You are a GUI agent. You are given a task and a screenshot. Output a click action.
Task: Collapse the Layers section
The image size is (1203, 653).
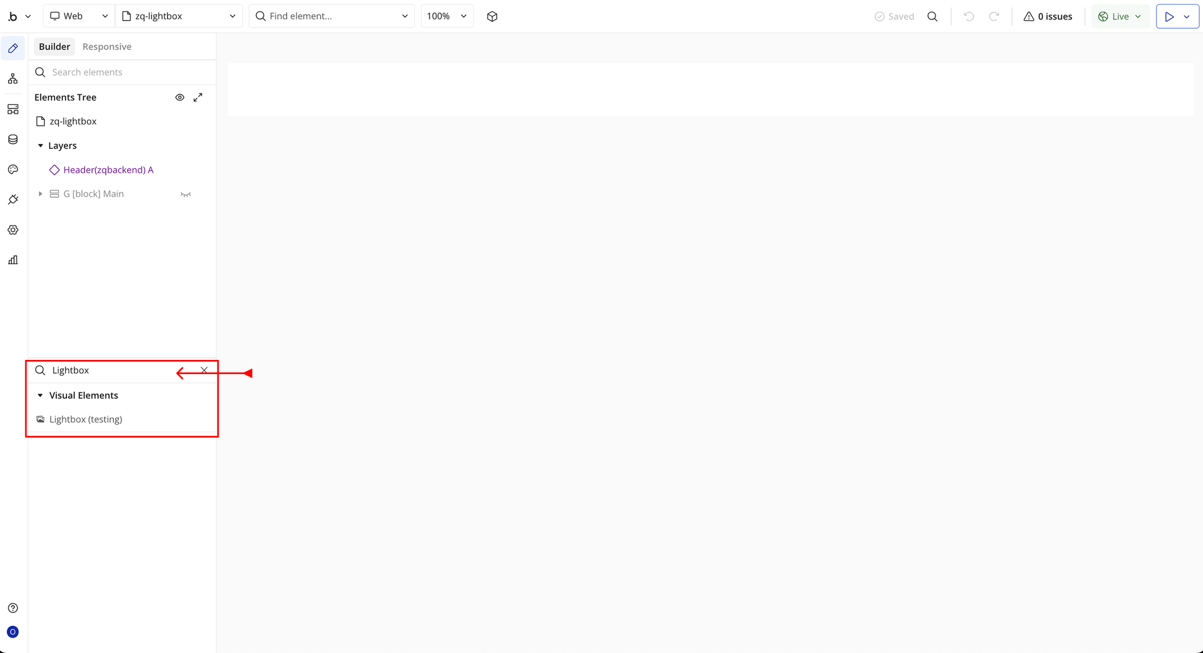pyautogui.click(x=41, y=146)
